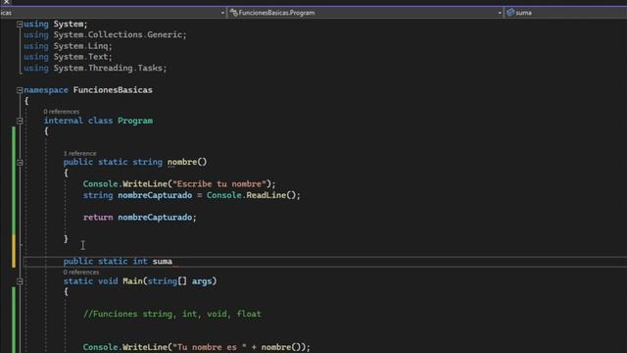Image resolution: width=627 pixels, height=353 pixels.
Task: Click the FuncionesBasicas namespace name
Action: (x=113, y=90)
